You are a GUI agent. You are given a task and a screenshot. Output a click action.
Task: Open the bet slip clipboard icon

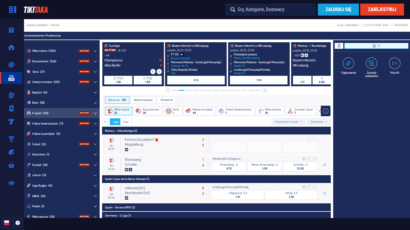pos(339,46)
